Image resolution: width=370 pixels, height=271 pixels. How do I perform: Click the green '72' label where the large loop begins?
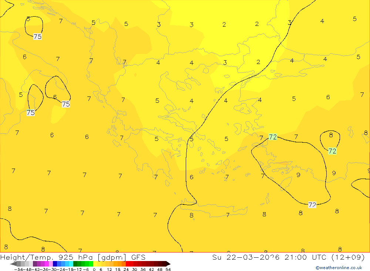click(x=273, y=137)
